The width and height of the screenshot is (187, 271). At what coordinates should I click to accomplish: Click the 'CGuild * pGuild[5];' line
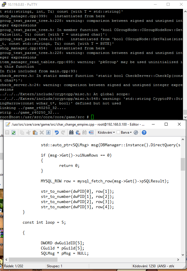tap(62, 248)
